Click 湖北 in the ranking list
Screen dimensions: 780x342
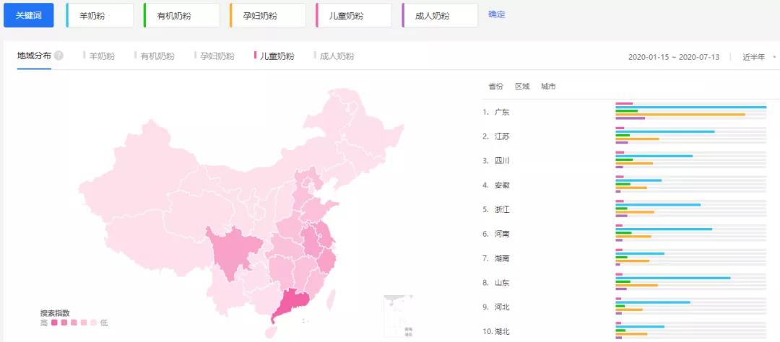pyautogui.click(x=502, y=332)
